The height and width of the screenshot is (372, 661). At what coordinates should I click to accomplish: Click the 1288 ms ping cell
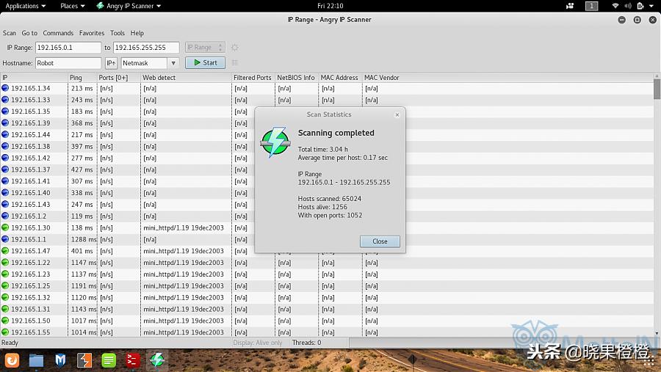coord(82,239)
